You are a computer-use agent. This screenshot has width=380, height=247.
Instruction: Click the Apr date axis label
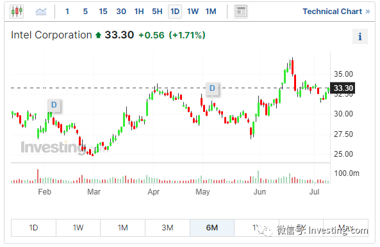[154, 192]
